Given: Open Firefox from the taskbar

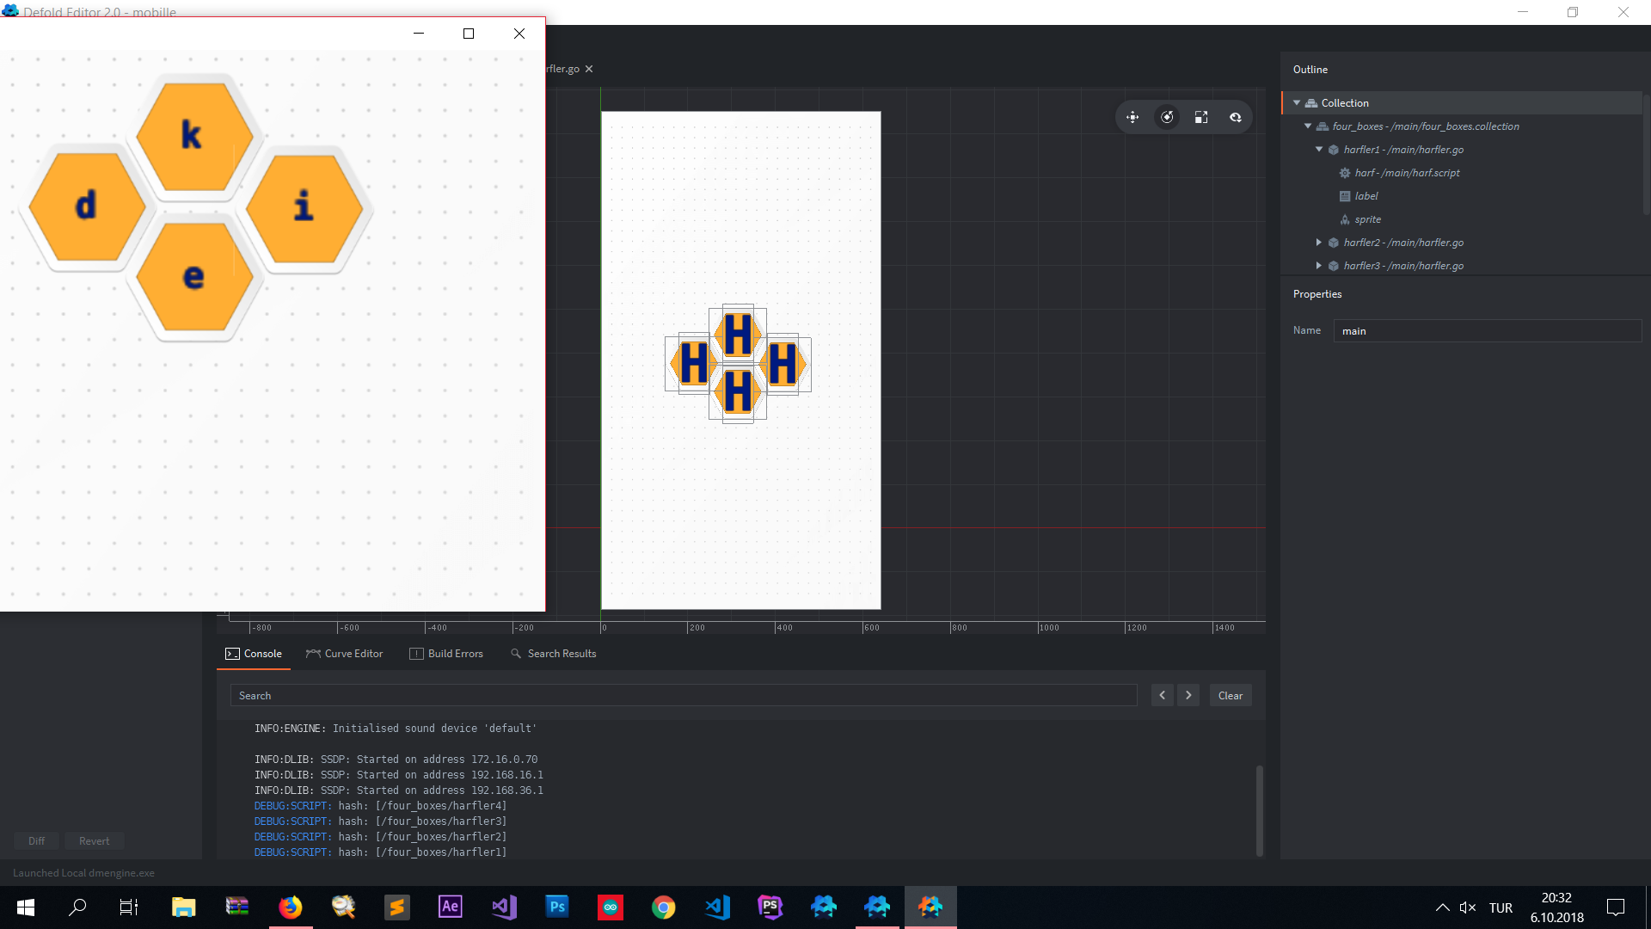Looking at the screenshot, I should coord(290,907).
